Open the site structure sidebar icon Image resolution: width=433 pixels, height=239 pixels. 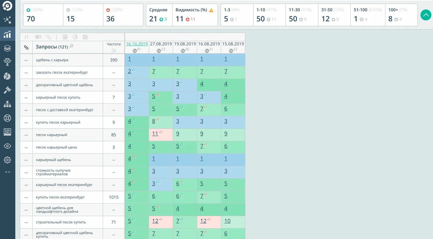[8, 104]
